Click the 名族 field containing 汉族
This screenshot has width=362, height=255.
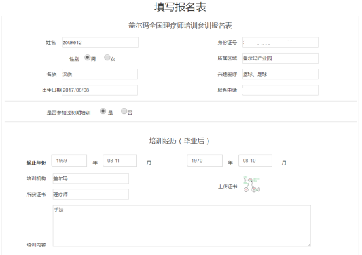point(100,74)
